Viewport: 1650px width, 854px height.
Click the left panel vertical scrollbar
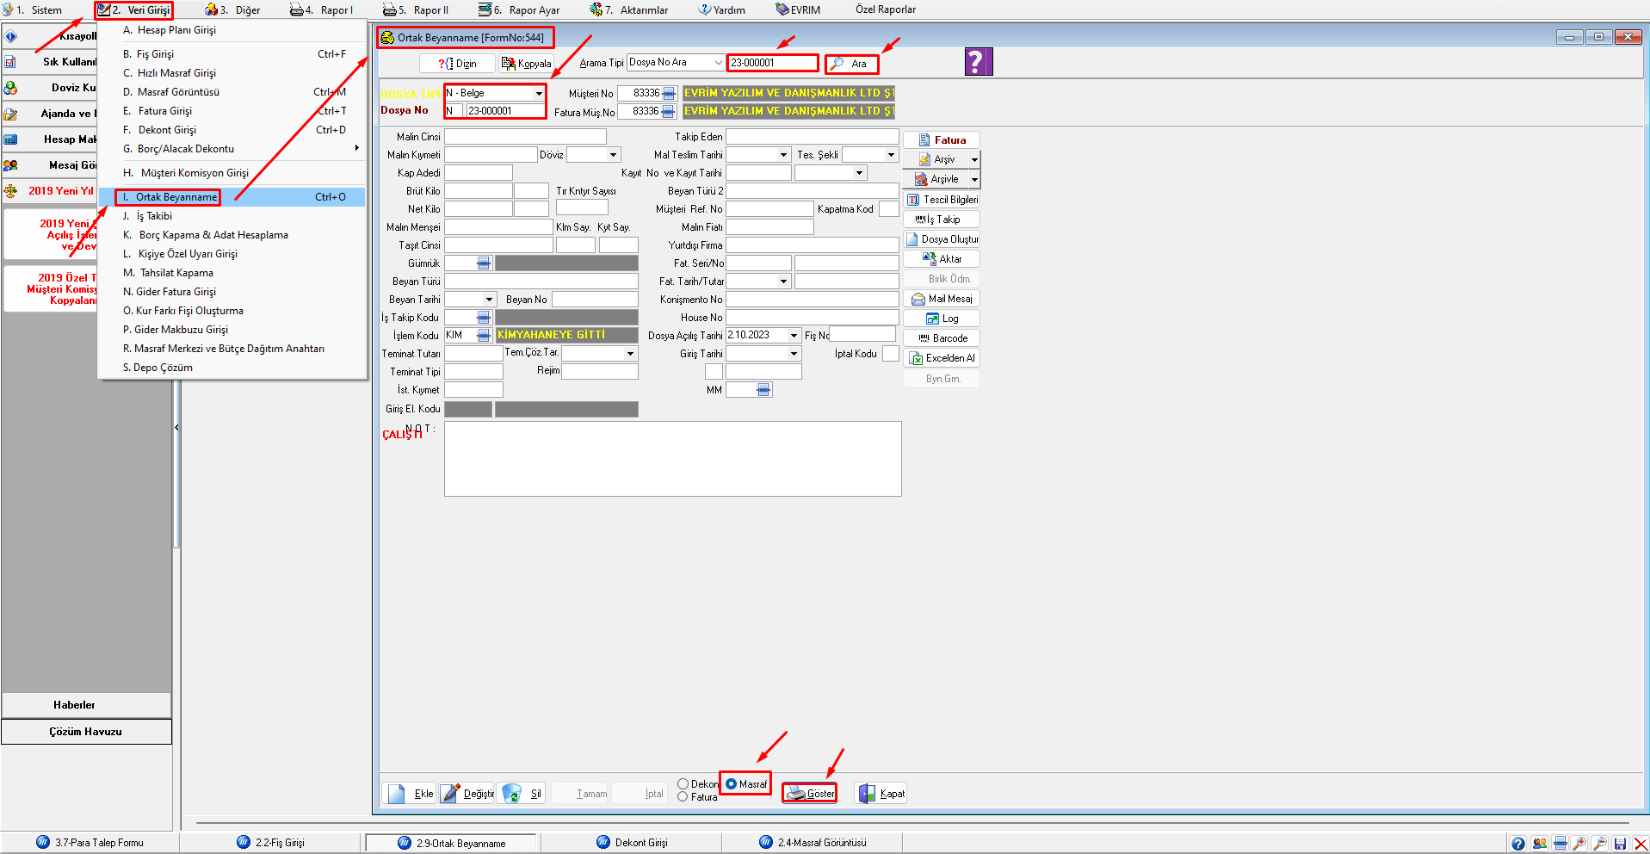[176, 344]
